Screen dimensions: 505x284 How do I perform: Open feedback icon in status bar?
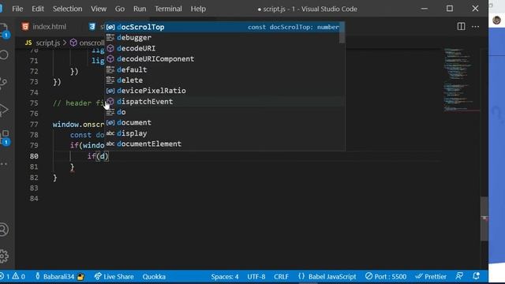(459, 276)
